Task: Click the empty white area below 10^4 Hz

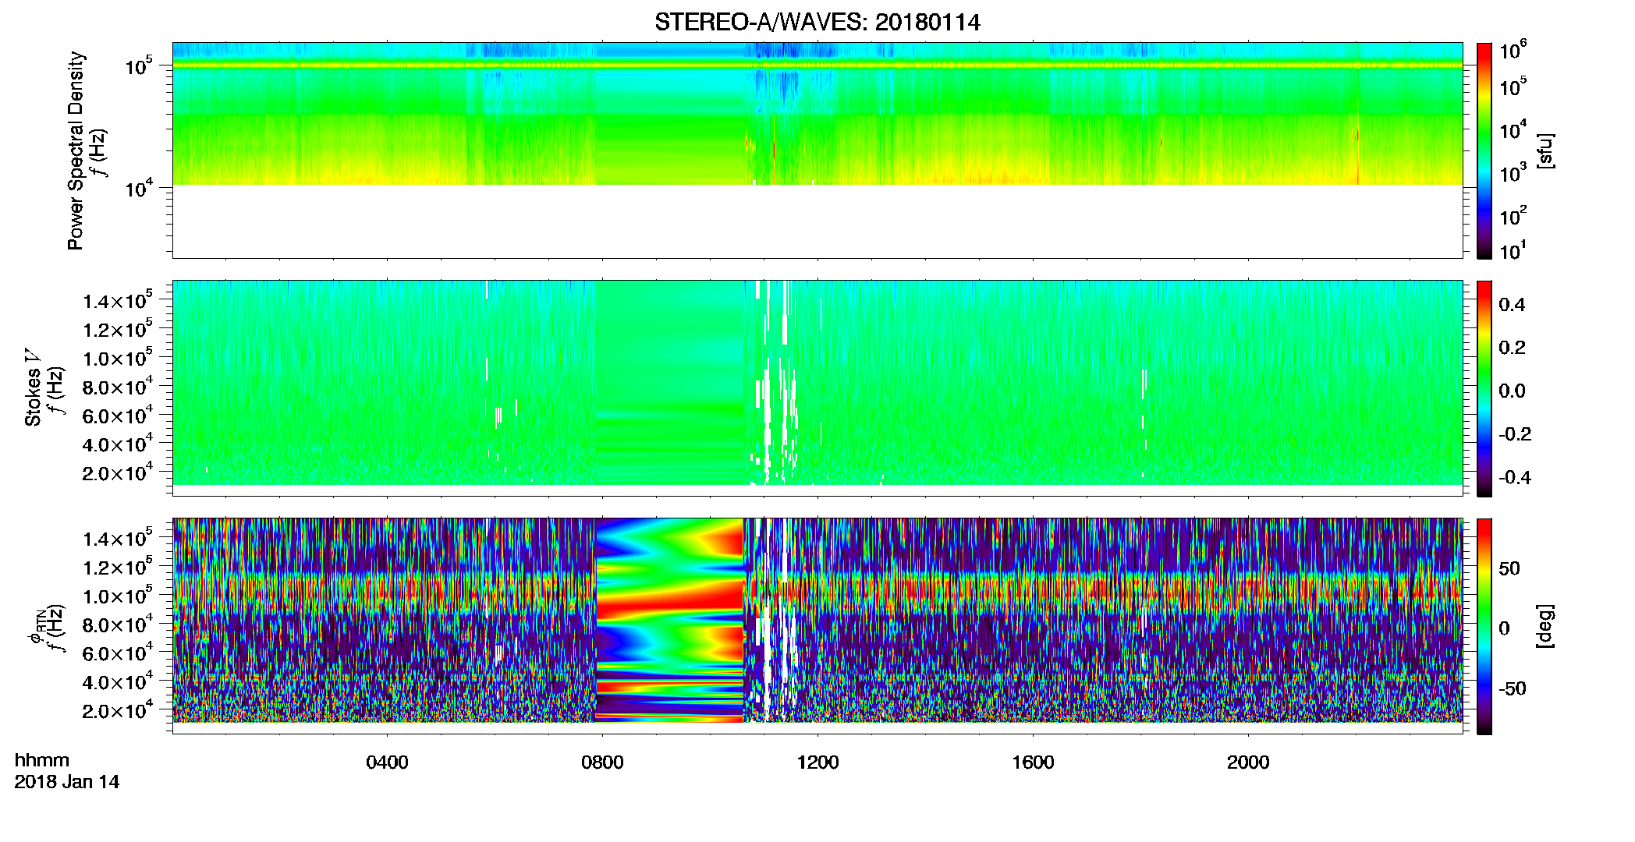Action: [817, 221]
